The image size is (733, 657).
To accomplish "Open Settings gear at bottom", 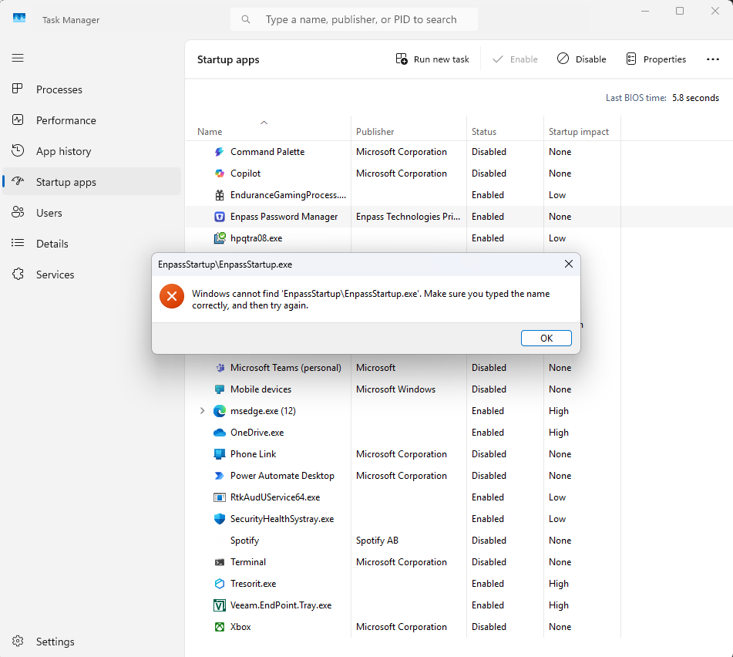I will click(x=18, y=641).
